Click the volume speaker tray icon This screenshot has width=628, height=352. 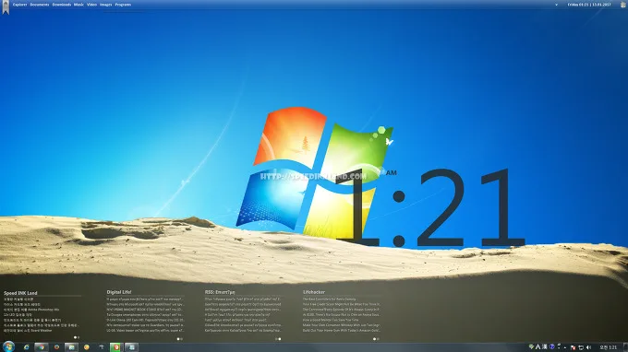click(588, 347)
